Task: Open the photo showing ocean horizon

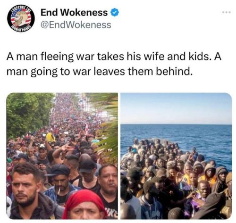Action: tap(176, 156)
